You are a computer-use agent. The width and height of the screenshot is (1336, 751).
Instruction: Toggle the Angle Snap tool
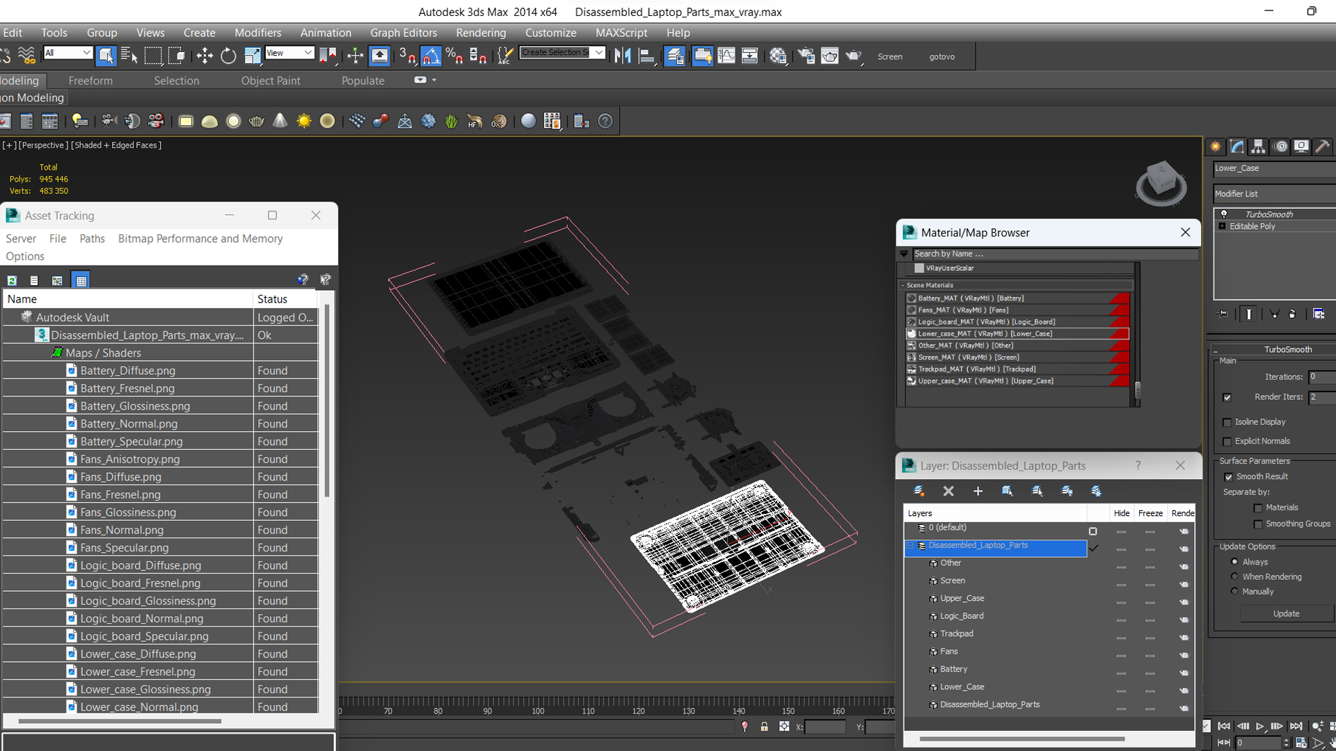point(431,56)
